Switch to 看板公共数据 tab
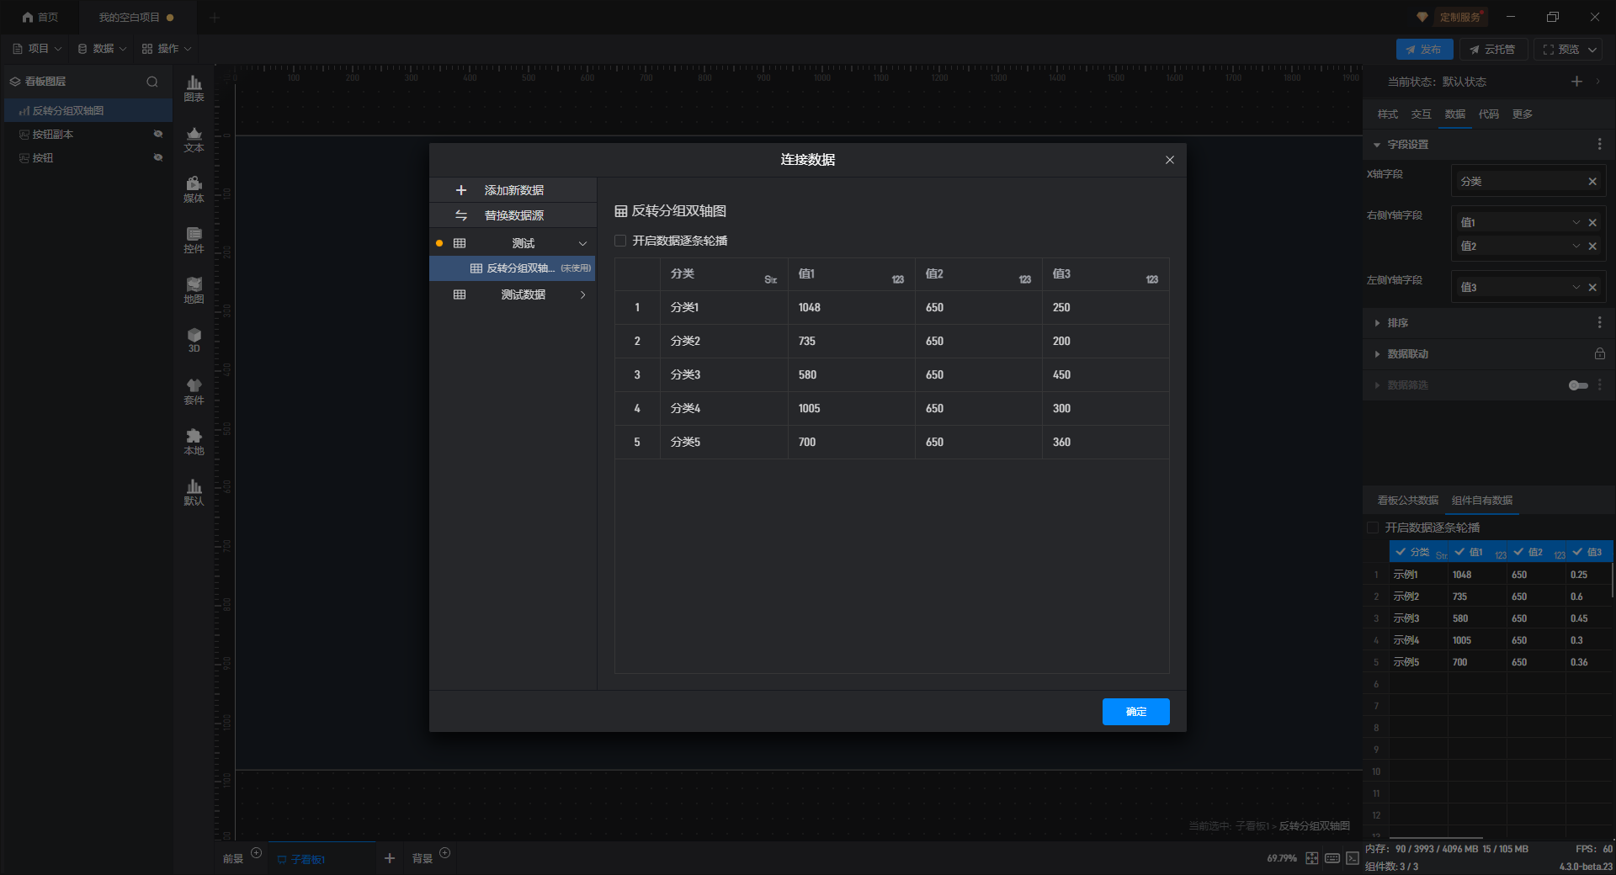The height and width of the screenshot is (875, 1616). coord(1407,501)
